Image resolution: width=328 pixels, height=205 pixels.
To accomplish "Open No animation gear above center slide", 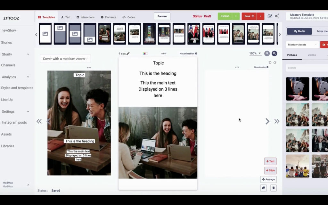I will (196, 53).
